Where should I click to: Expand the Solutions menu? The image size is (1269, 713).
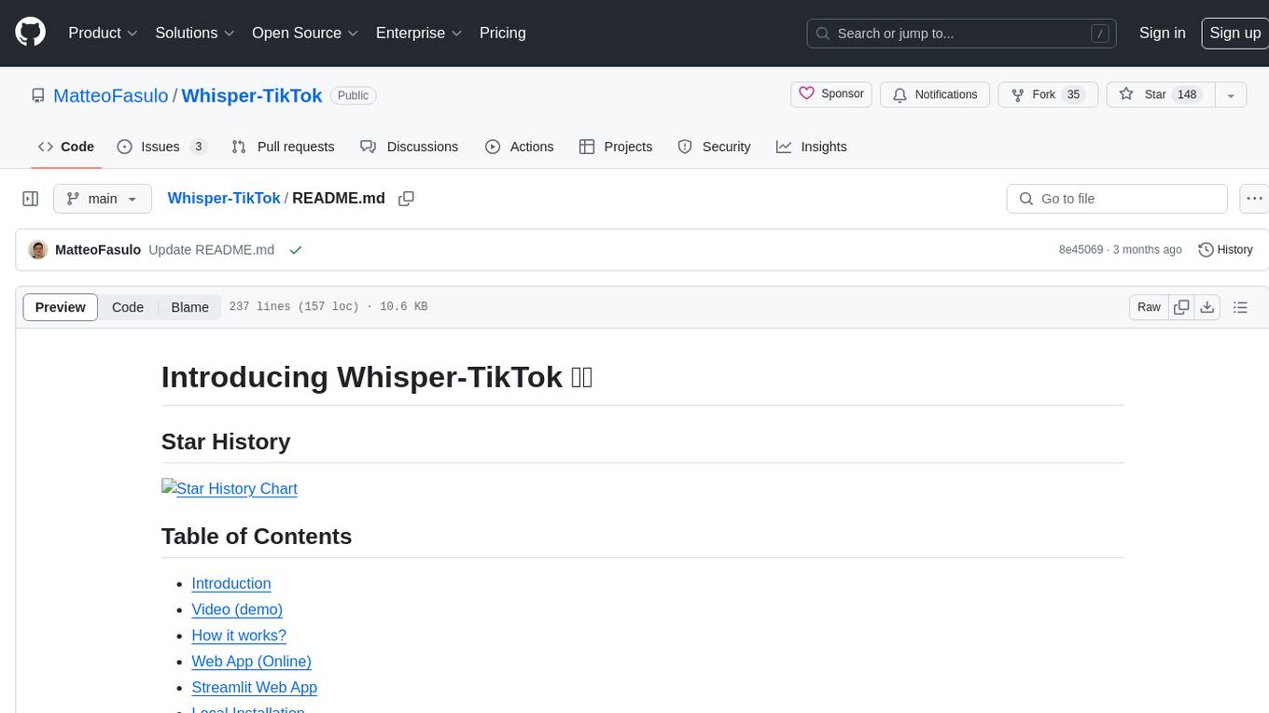pos(195,33)
